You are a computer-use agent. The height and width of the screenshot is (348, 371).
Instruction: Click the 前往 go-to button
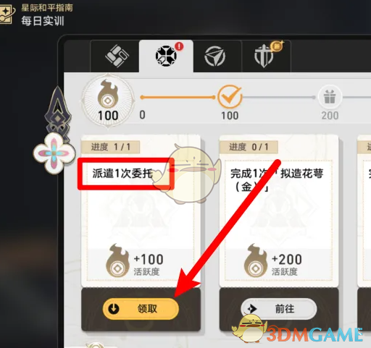point(279,309)
